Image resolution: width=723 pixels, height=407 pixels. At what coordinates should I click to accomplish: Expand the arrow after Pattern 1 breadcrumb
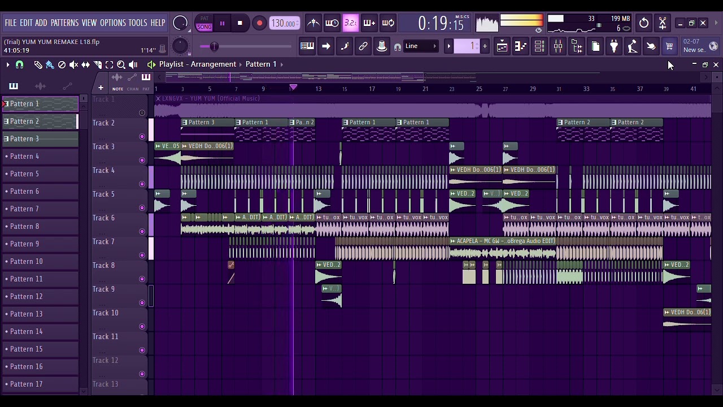281,64
